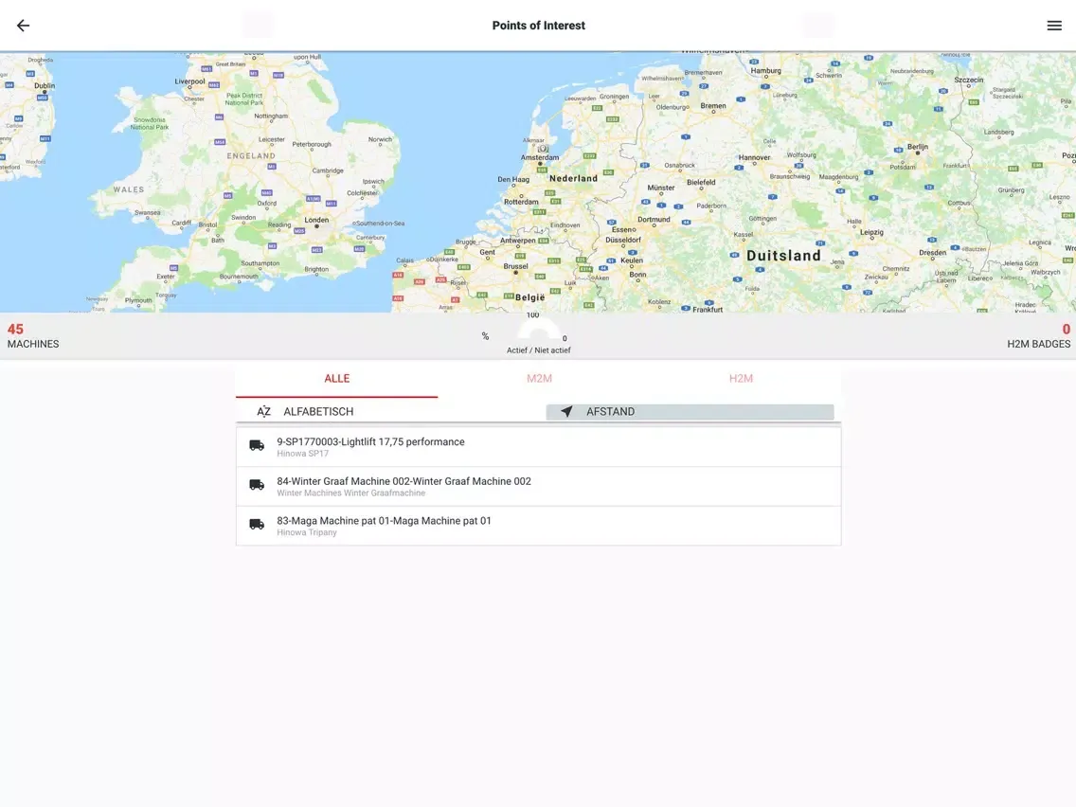Switch to the M2M tab
This screenshot has height=807, width=1076.
click(539, 379)
